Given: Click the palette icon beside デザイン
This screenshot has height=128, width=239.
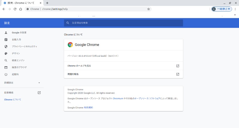Looking at the screenshot, I should [6, 53].
